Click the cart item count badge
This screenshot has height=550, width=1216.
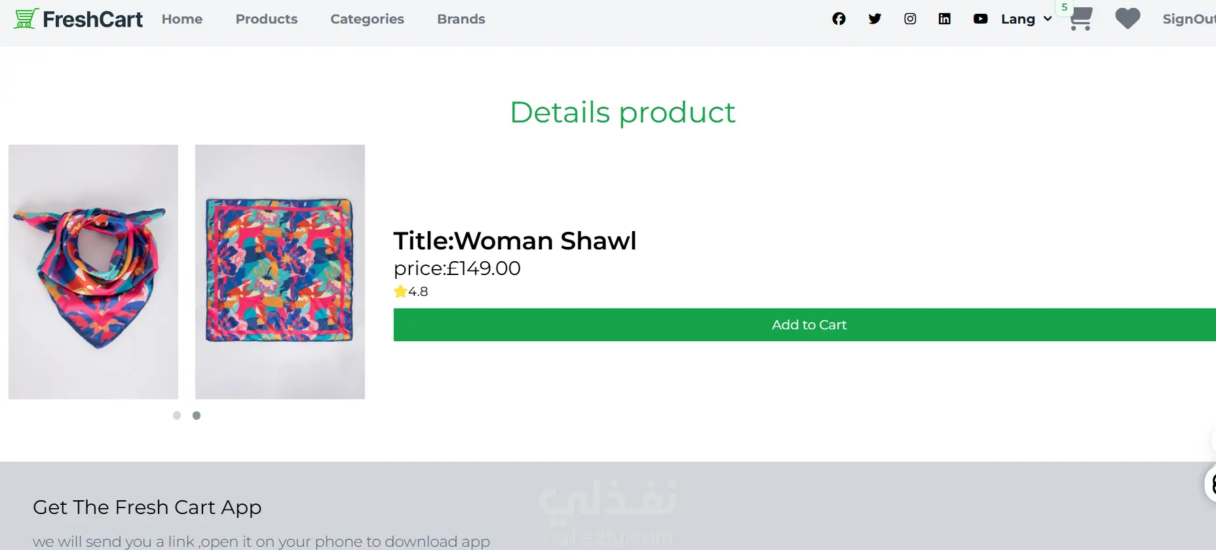coord(1065,7)
